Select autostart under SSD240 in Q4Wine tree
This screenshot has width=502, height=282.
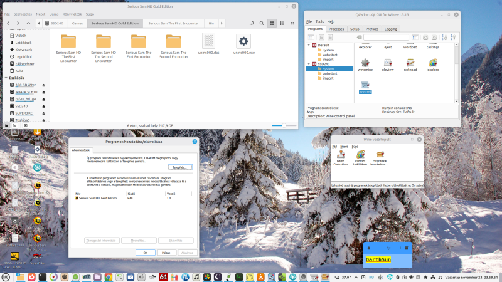(x=330, y=73)
